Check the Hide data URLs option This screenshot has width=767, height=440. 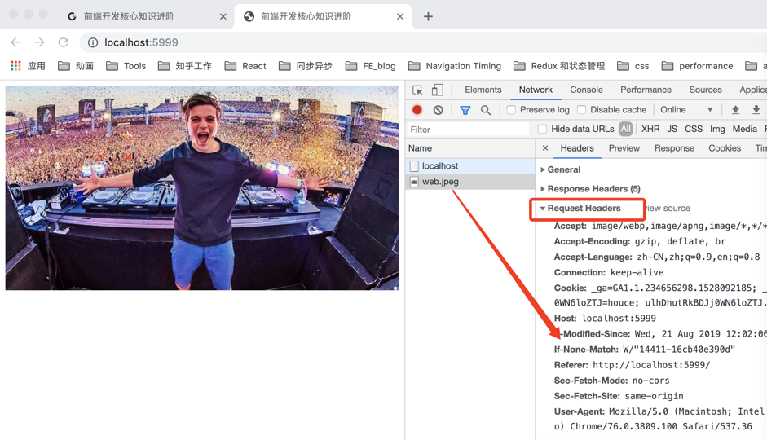[x=542, y=129]
